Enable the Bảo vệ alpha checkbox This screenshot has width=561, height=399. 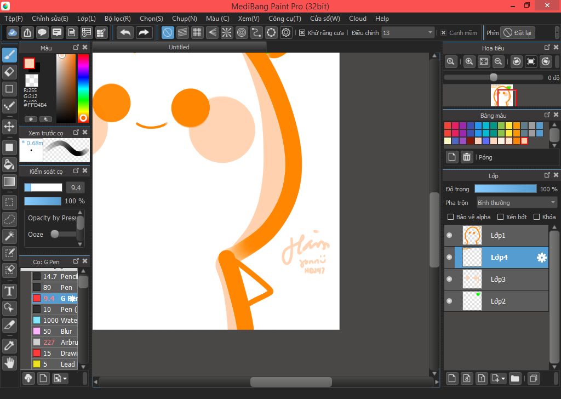coord(451,217)
